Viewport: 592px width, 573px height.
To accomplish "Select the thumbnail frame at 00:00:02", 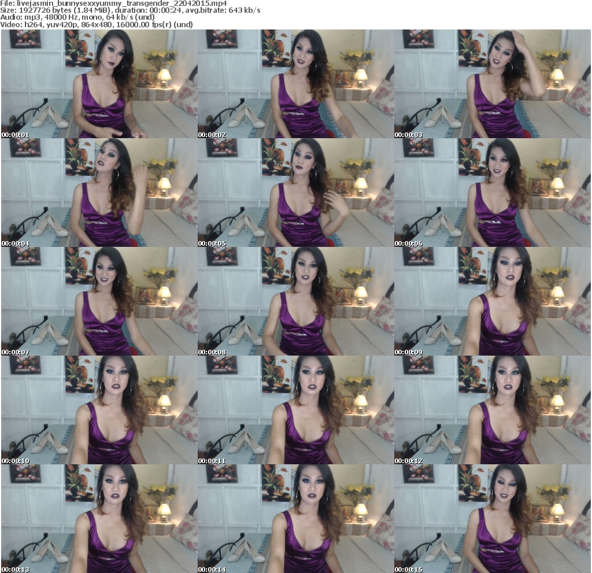I will pos(296,84).
